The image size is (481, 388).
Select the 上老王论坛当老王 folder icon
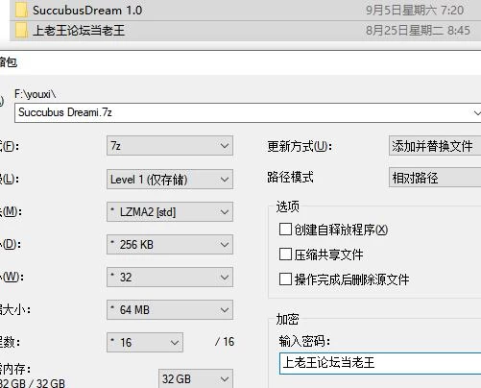click(x=21, y=31)
